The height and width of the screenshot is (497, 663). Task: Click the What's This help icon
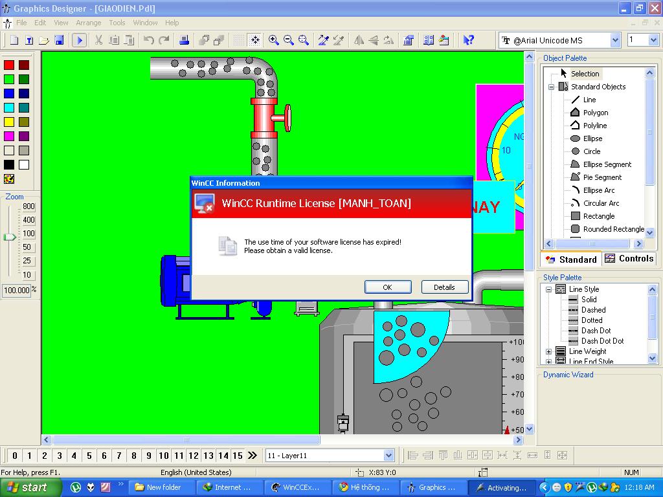[468, 41]
